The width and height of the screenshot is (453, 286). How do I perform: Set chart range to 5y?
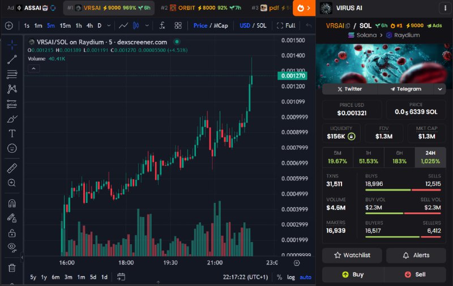(33, 277)
